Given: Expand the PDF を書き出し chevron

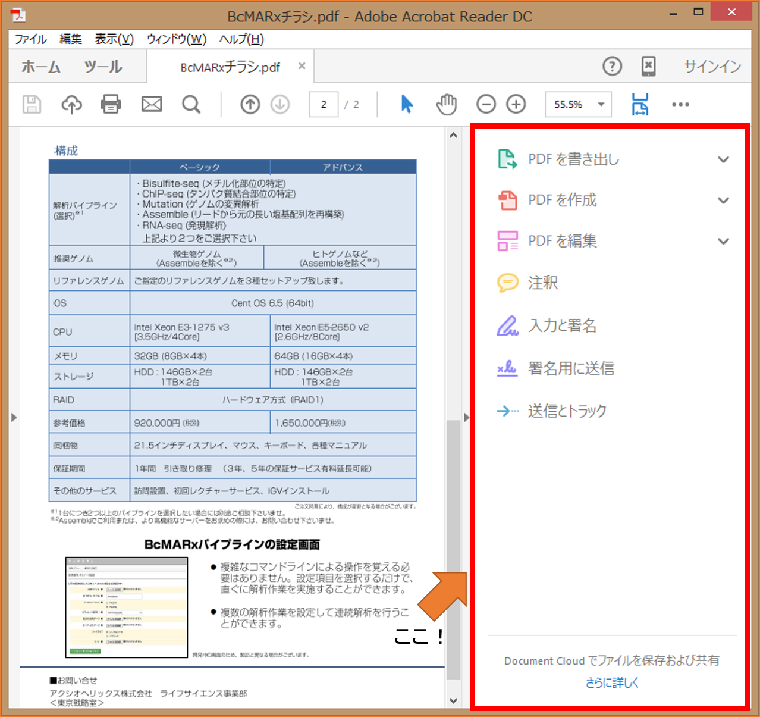Looking at the screenshot, I should pyautogui.click(x=723, y=159).
